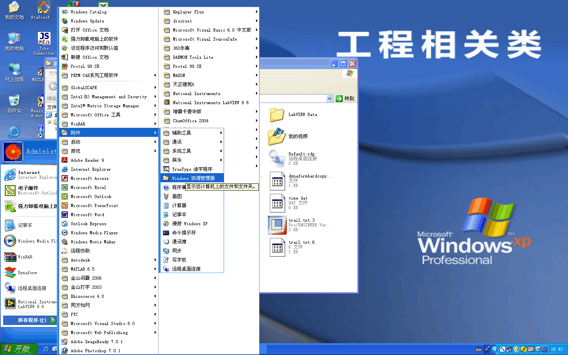Image resolution: width=568 pixels, height=355 pixels.
Task: Open the Rhinoceros 4.0 group
Action: tap(109, 296)
